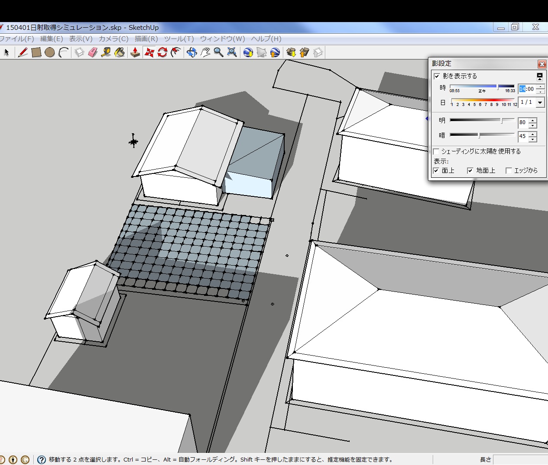Open the ファイル(F) menu
Image resolution: width=548 pixels, height=465 pixels.
(x=17, y=39)
